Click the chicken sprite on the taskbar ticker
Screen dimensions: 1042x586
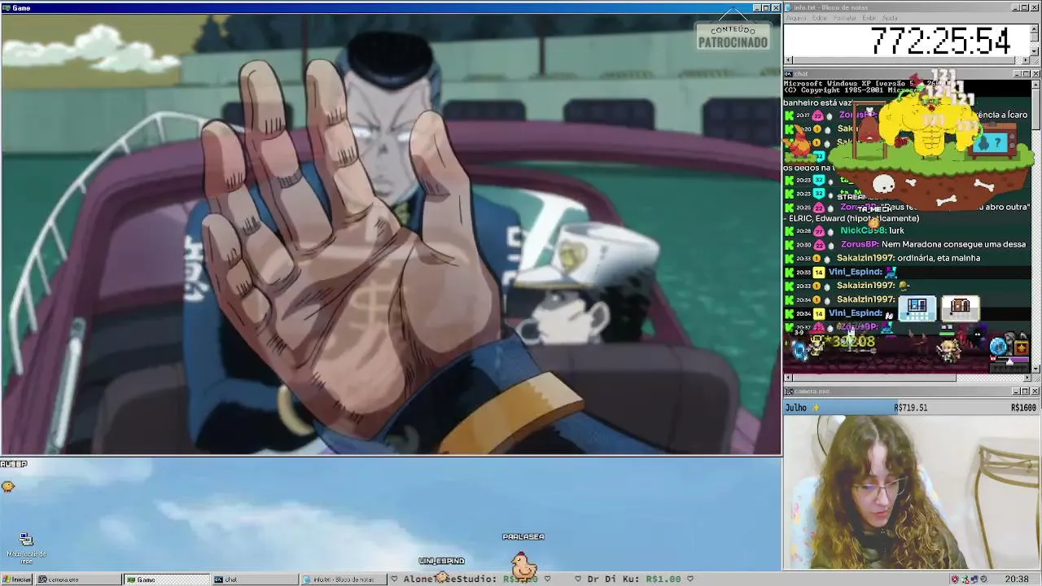[x=523, y=565]
